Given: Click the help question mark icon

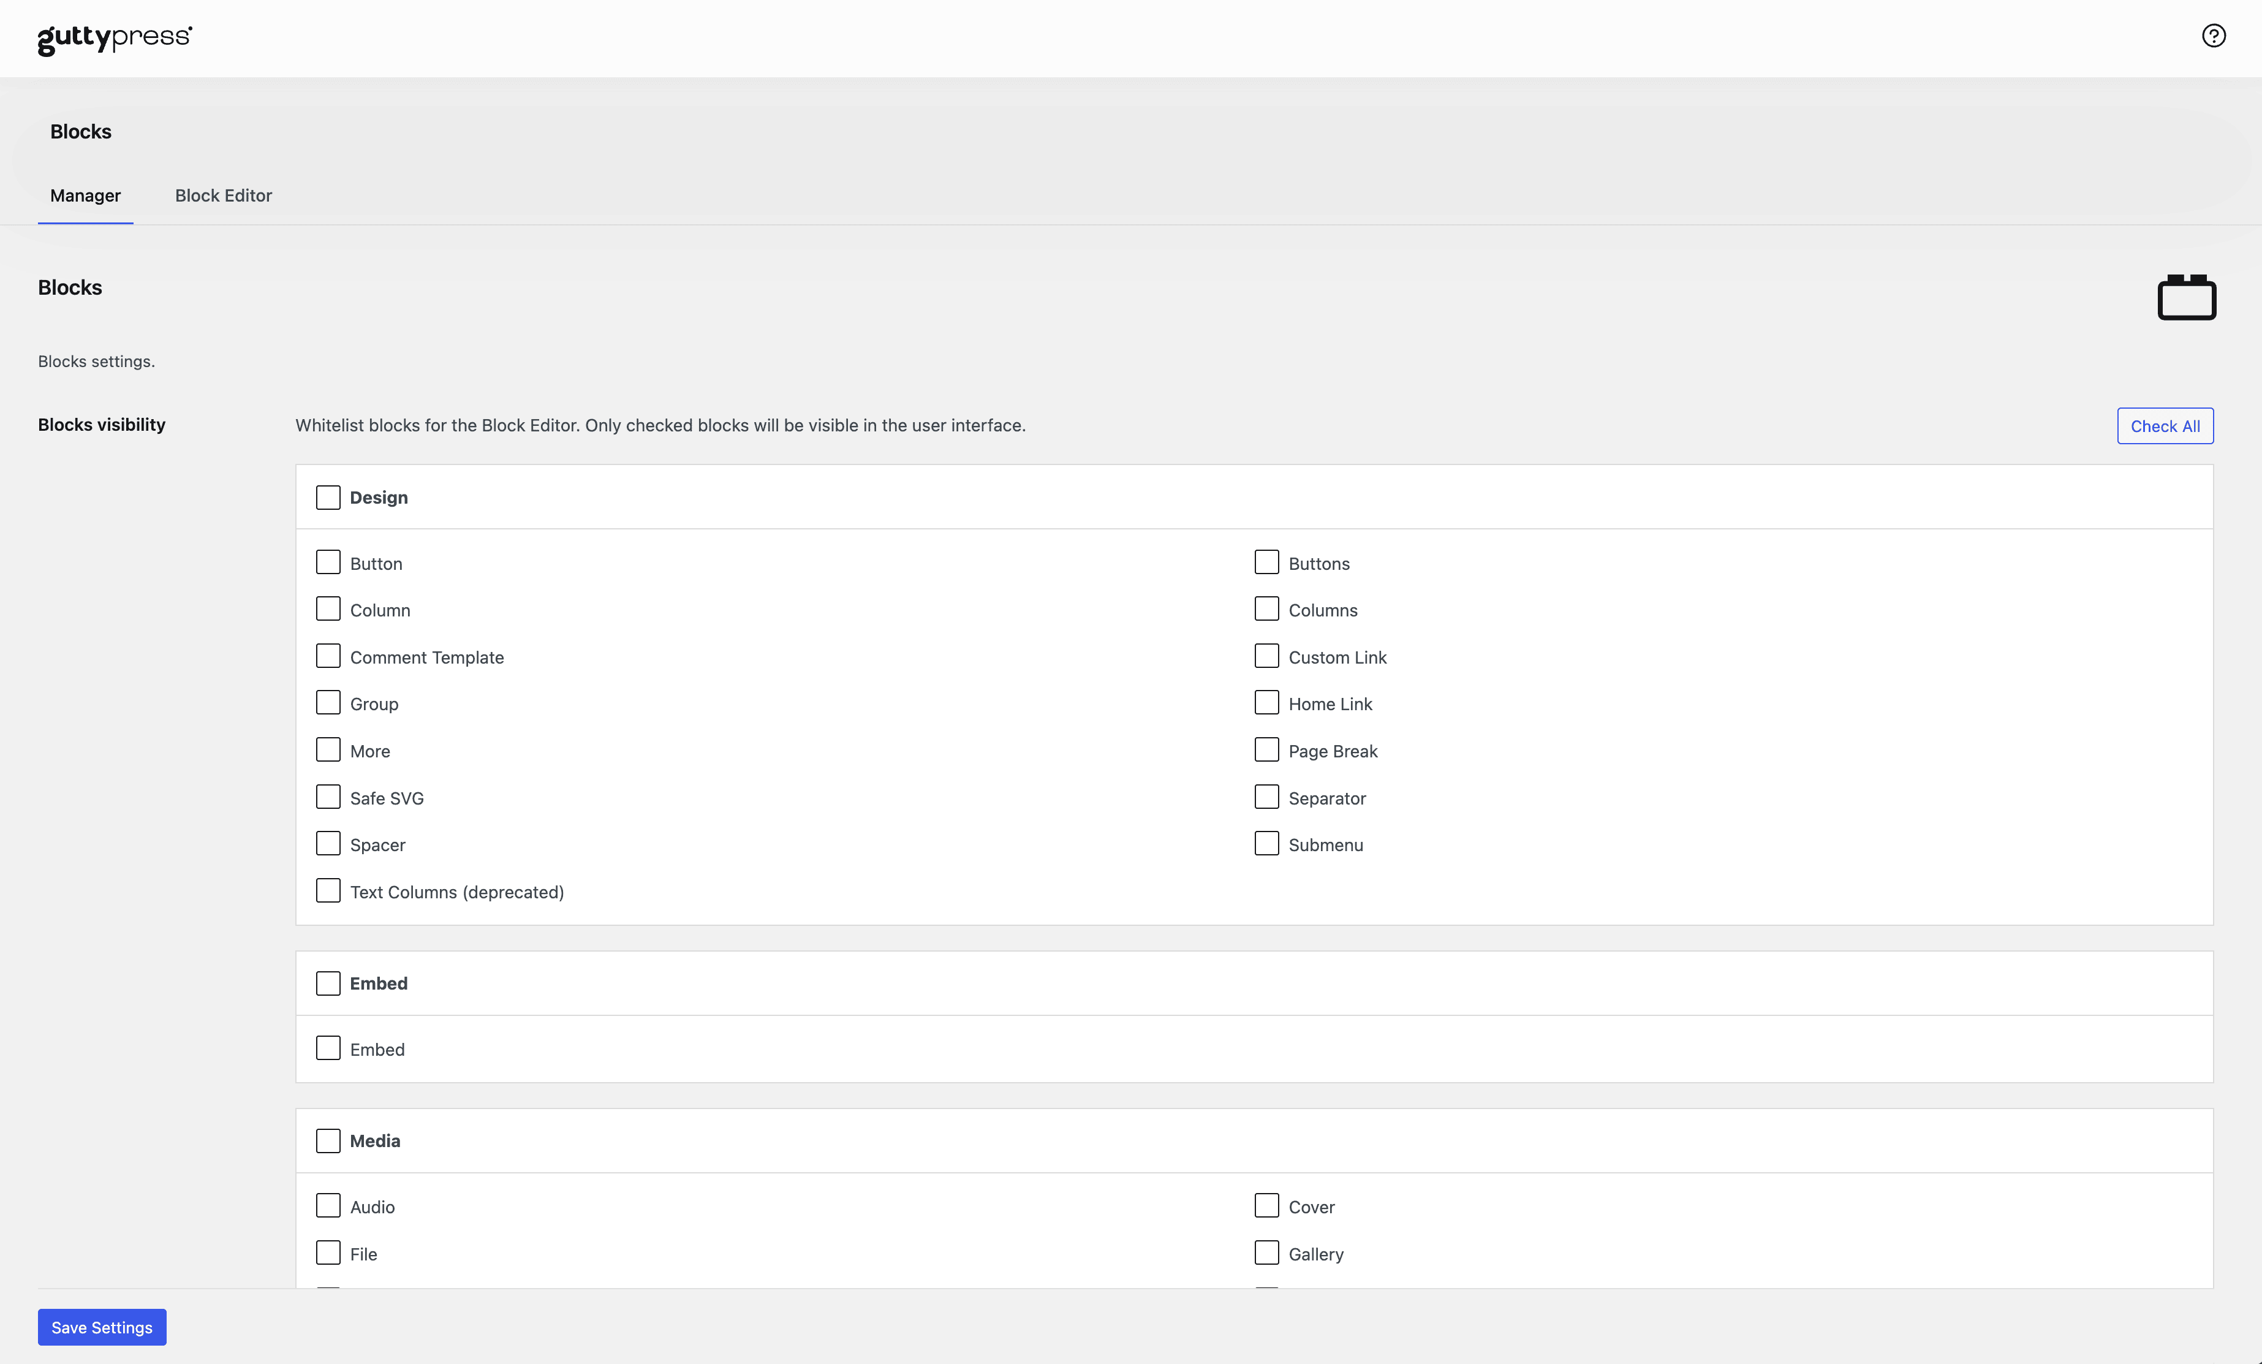Looking at the screenshot, I should (x=2214, y=36).
